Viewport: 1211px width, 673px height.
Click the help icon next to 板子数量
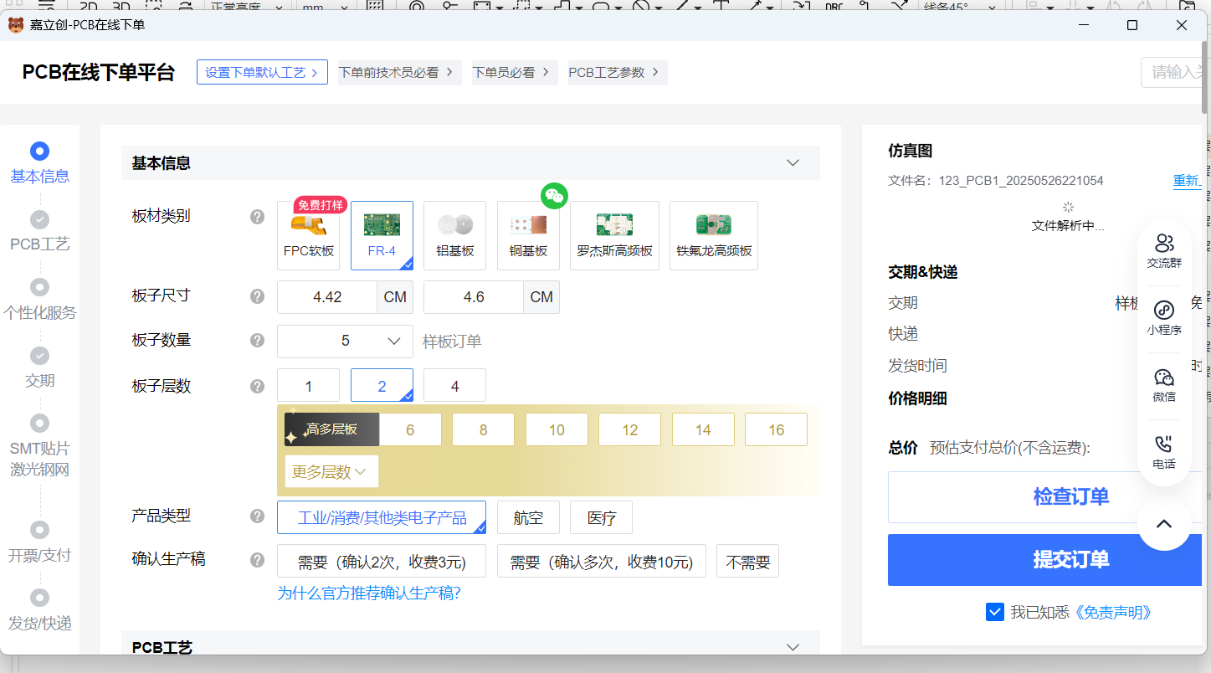click(x=258, y=341)
